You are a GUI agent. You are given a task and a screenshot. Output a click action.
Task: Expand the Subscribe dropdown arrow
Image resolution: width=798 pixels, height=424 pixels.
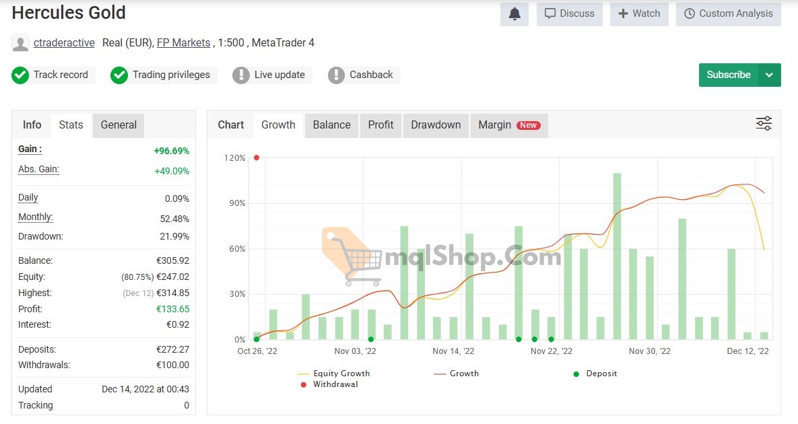(770, 75)
